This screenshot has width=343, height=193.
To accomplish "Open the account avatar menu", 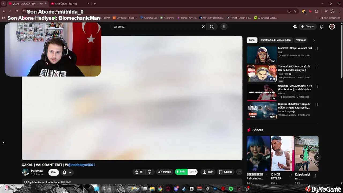I will [x=332, y=27].
